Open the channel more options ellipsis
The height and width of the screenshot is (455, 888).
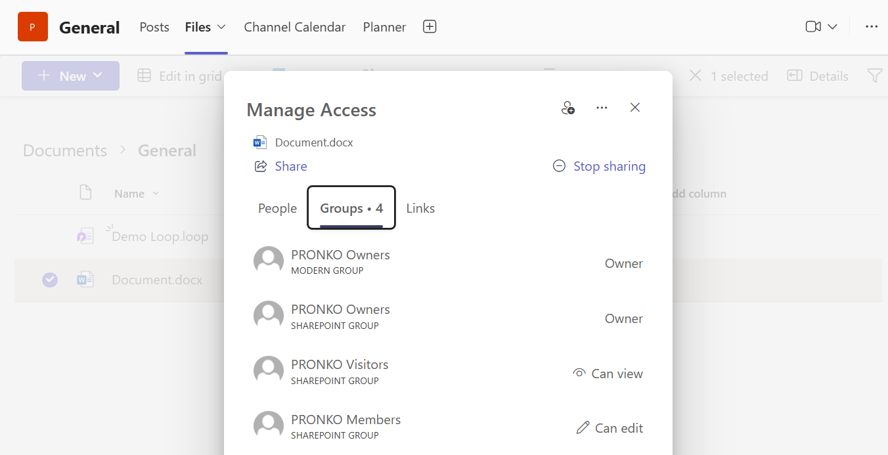point(872,27)
